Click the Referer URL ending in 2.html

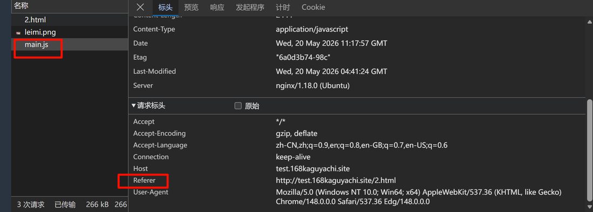click(336, 180)
